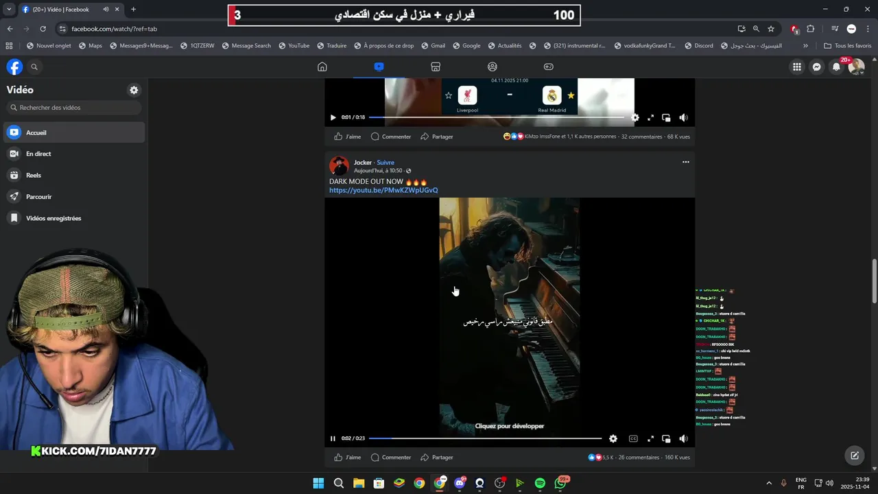The image size is (878, 494).
Task: Open Messenger chat icon
Action: click(x=817, y=67)
